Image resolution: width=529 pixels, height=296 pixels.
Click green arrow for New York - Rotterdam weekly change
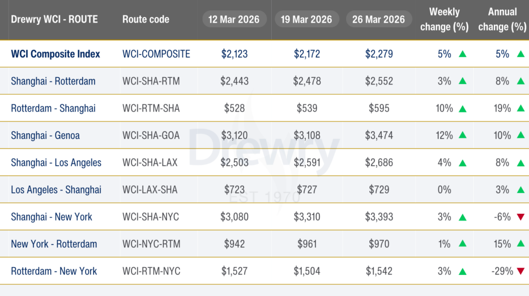pyautogui.click(x=462, y=244)
